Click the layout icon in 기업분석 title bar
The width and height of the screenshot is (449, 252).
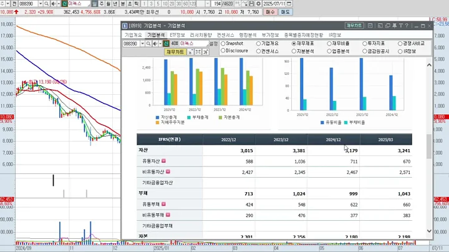380,26
